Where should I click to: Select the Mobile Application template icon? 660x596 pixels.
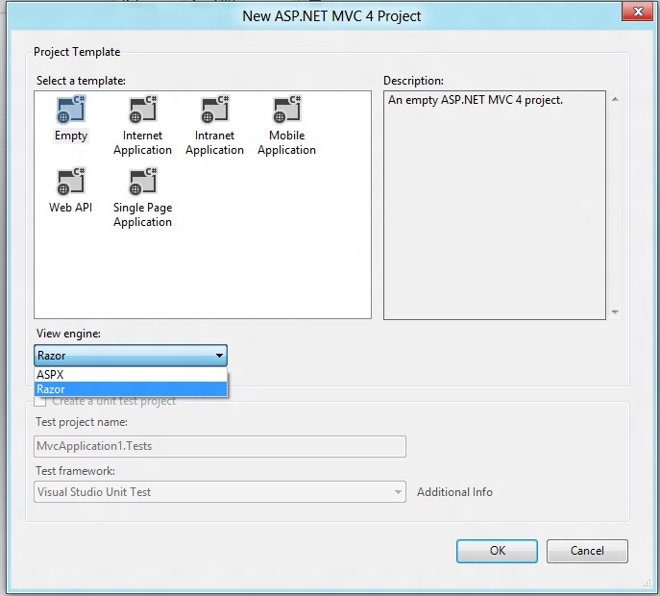pyautogui.click(x=287, y=110)
